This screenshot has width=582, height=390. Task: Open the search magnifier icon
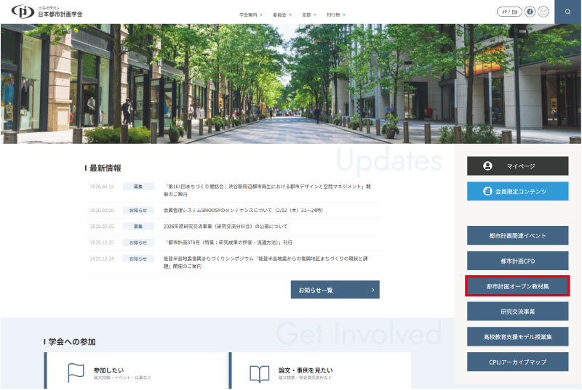[567, 12]
